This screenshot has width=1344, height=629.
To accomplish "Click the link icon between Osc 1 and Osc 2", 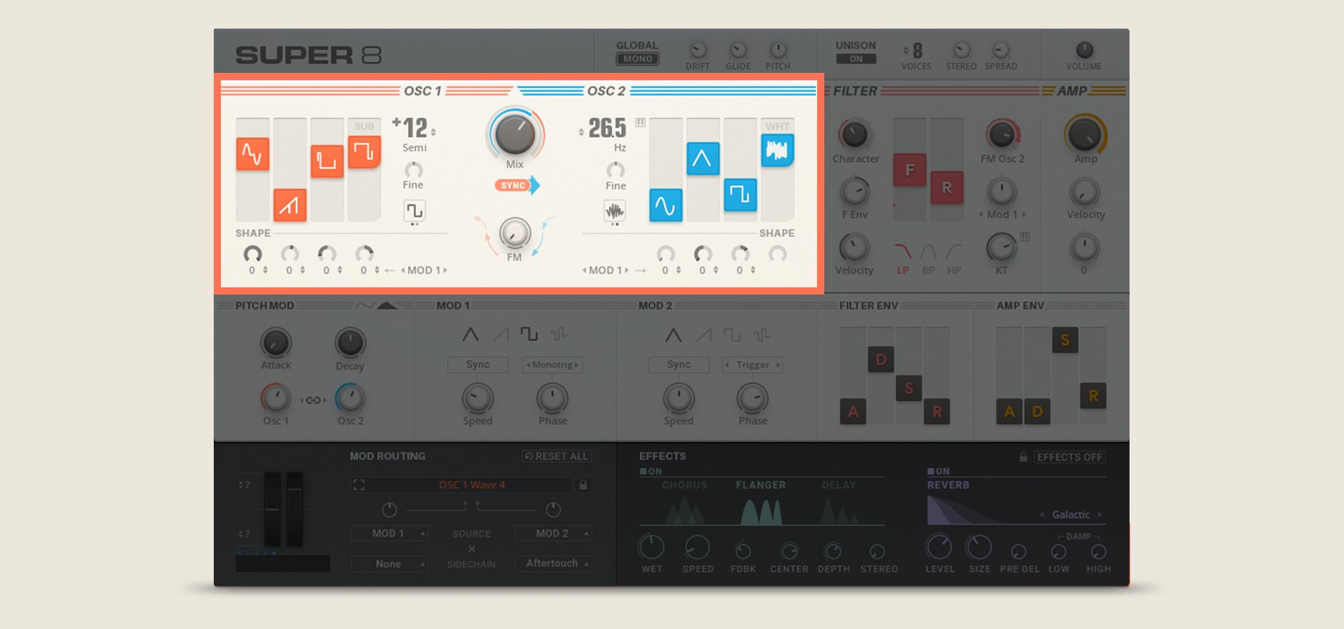I will tap(313, 400).
